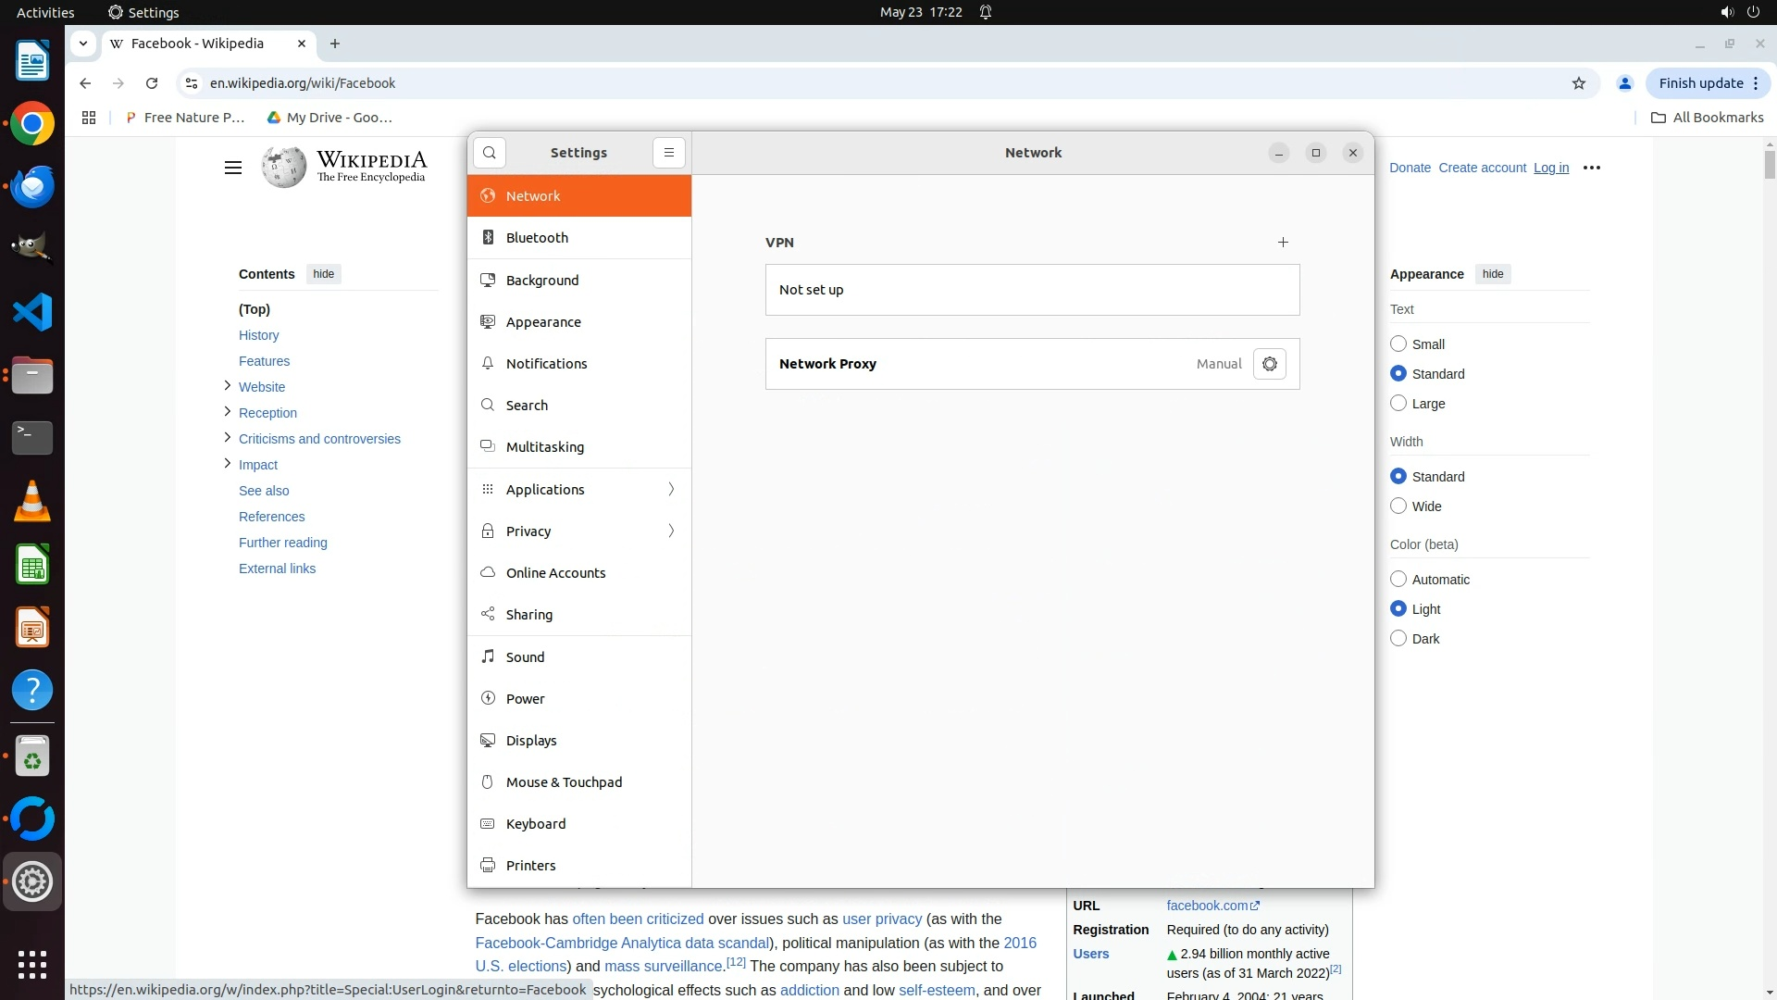Select Dark color radio button
The image size is (1777, 1000).
(x=1398, y=639)
